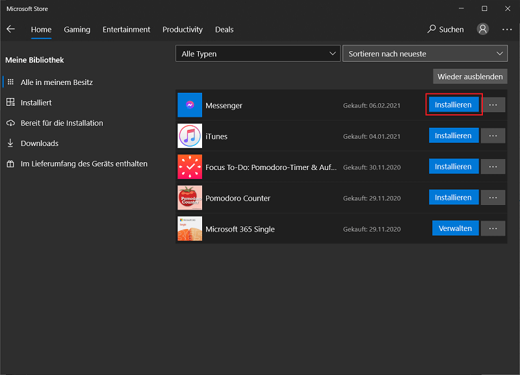Image resolution: width=520 pixels, height=375 pixels.
Task: Open the Productivity tab
Action: click(x=183, y=29)
